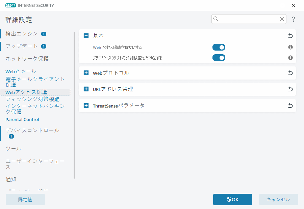Viewport: 304px width, 209px height.
Task: Clear the search field with the X icon
Action: click(282, 19)
